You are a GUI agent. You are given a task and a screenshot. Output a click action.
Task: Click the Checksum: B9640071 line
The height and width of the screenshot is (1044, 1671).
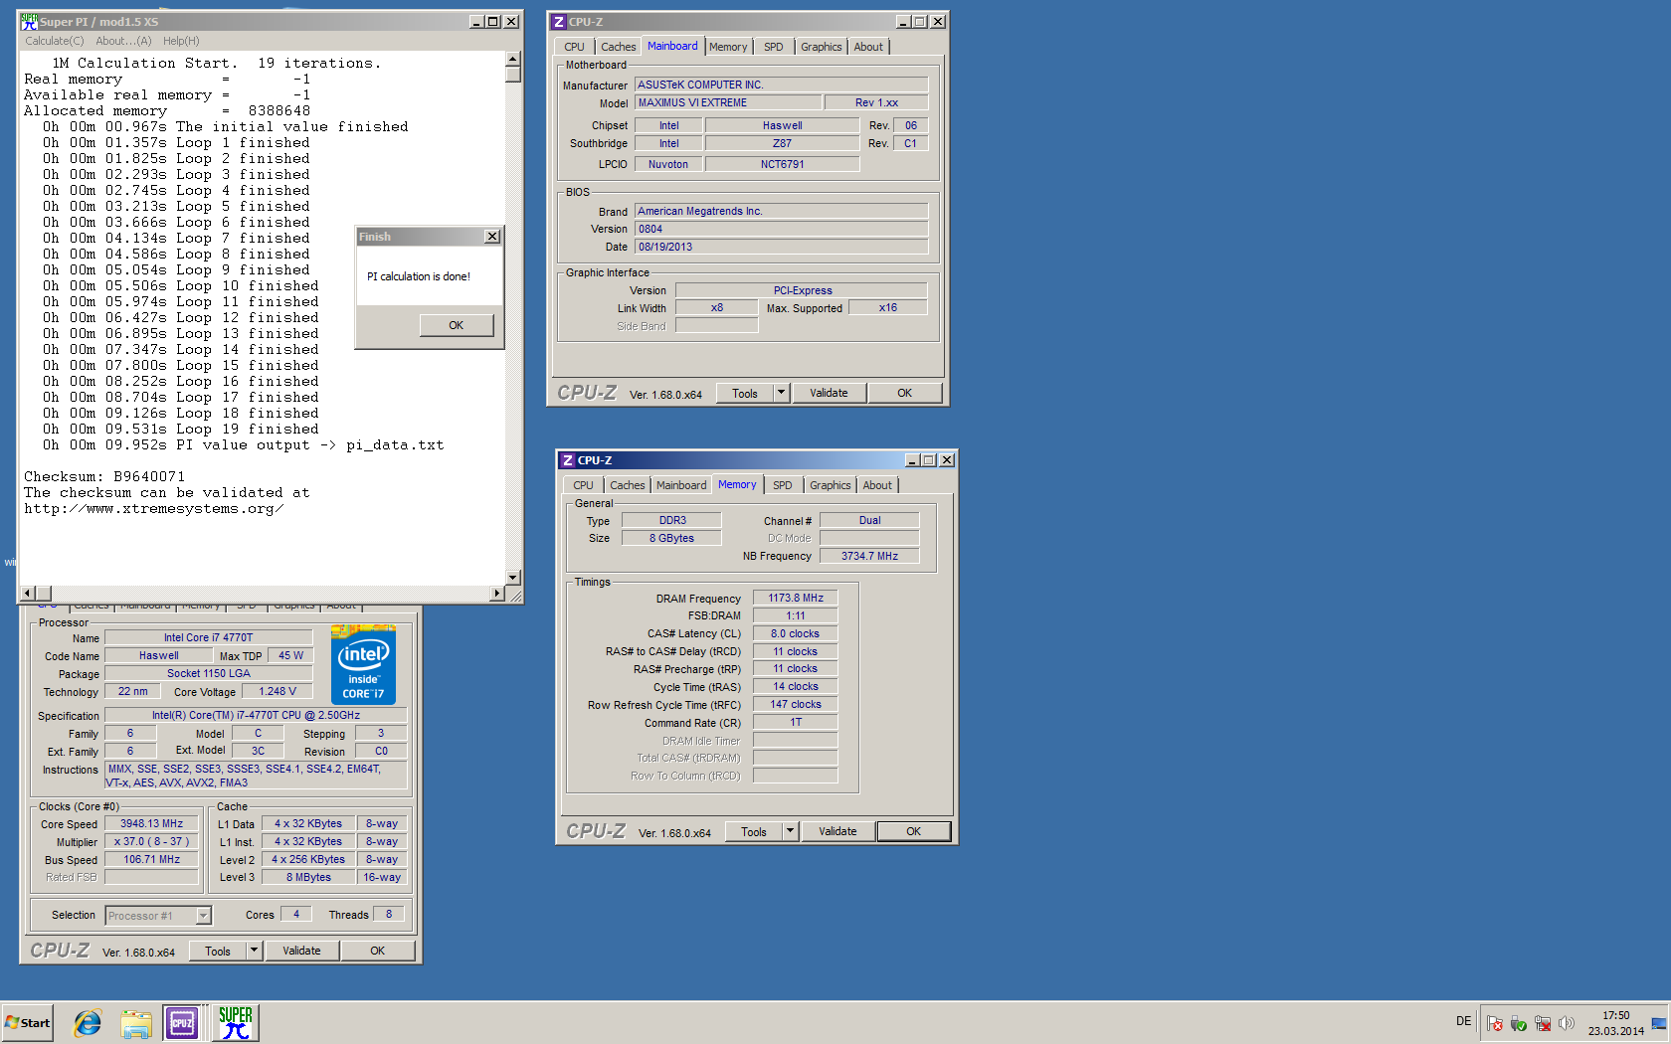(104, 476)
